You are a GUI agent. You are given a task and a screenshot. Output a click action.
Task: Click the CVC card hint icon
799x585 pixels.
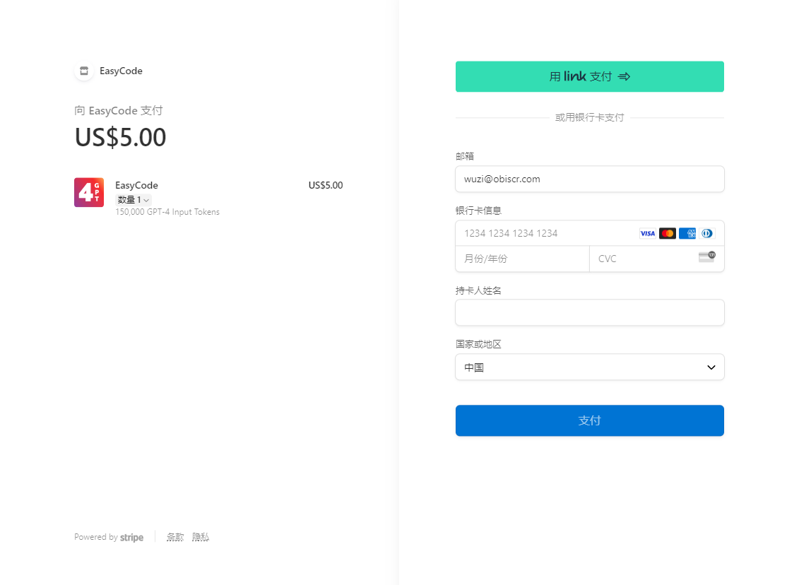[706, 257]
